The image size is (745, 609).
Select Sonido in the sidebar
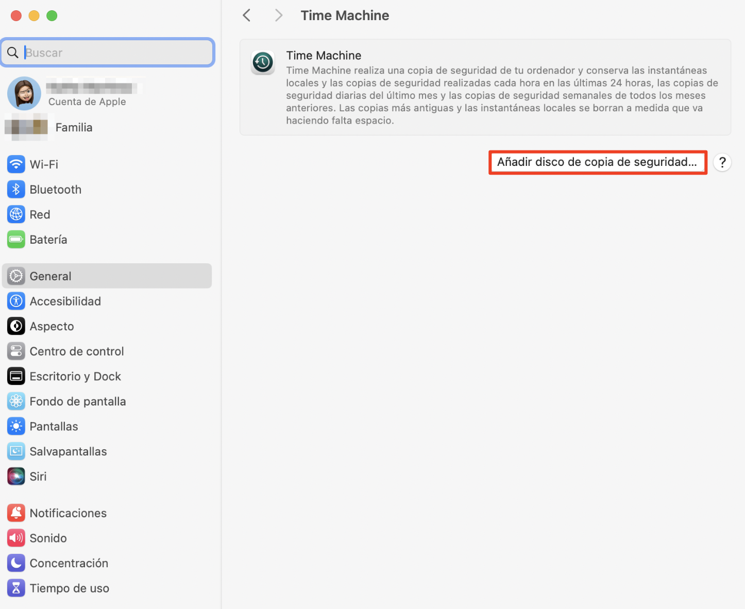point(107,538)
